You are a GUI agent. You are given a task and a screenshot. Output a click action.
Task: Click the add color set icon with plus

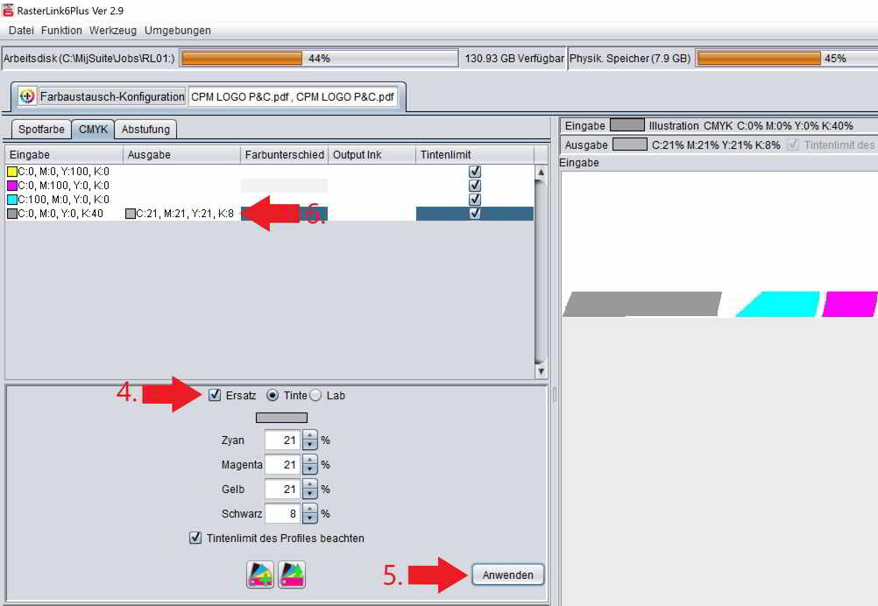pos(261,574)
